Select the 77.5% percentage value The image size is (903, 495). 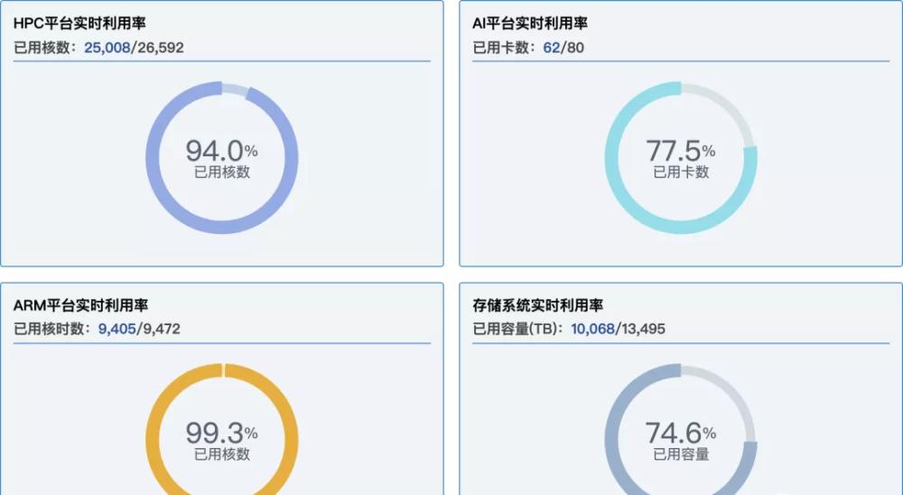pos(681,151)
